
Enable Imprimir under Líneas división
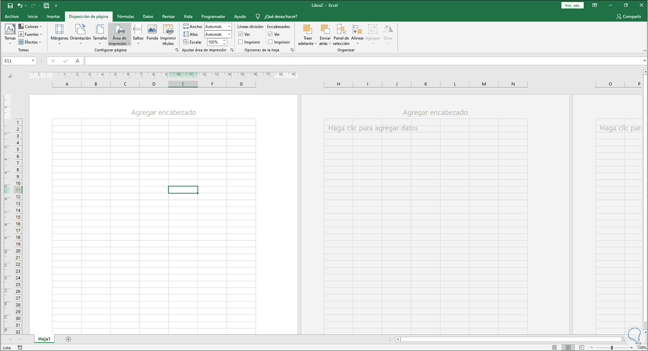point(241,42)
